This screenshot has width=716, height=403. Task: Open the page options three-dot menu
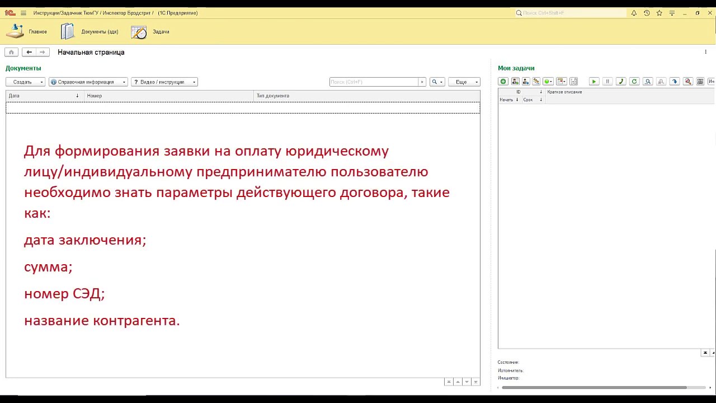(x=705, y=52)
